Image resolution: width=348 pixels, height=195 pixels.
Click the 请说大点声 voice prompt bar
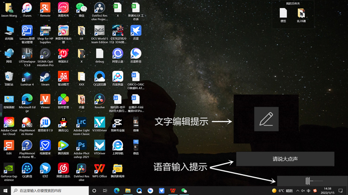point(285,159)
